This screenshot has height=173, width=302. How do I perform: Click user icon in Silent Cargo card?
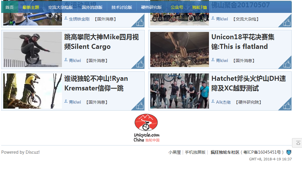pyautogui.click(x=66, y=60)
